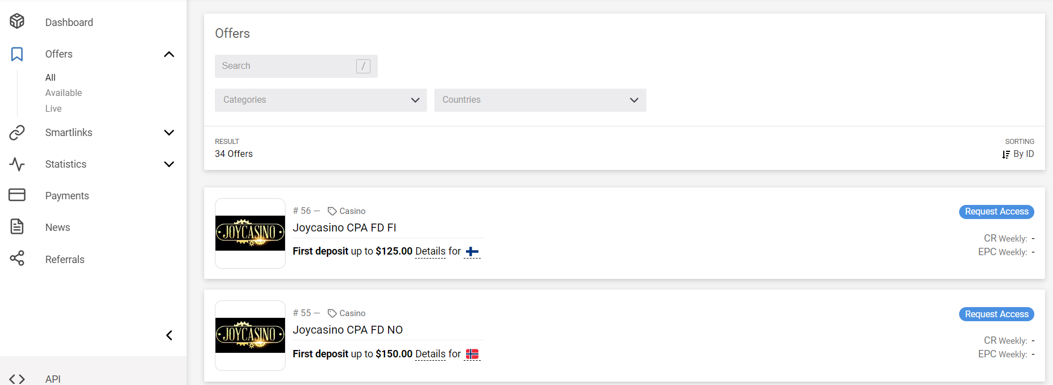Image resolution: width=1053 pixels, height=385 pixels.
Task: Click the Statistics pulse icon
Action: click(x=17, y=164)
